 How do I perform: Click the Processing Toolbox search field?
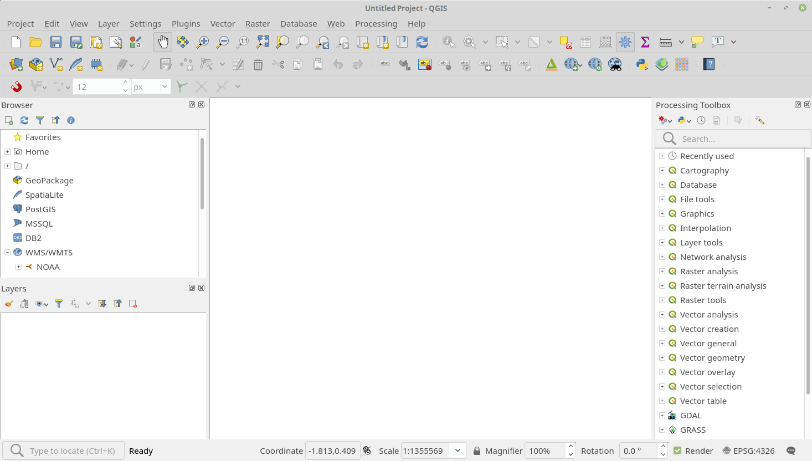(733, 139)
